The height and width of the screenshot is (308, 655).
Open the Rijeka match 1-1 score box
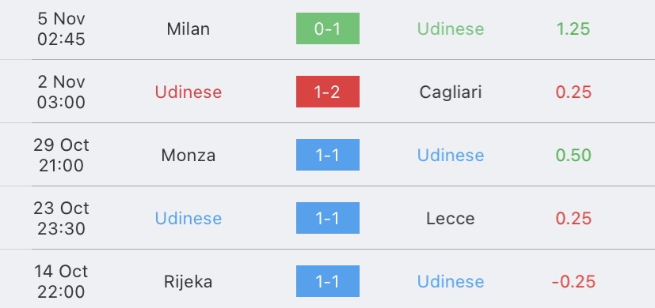328,281
